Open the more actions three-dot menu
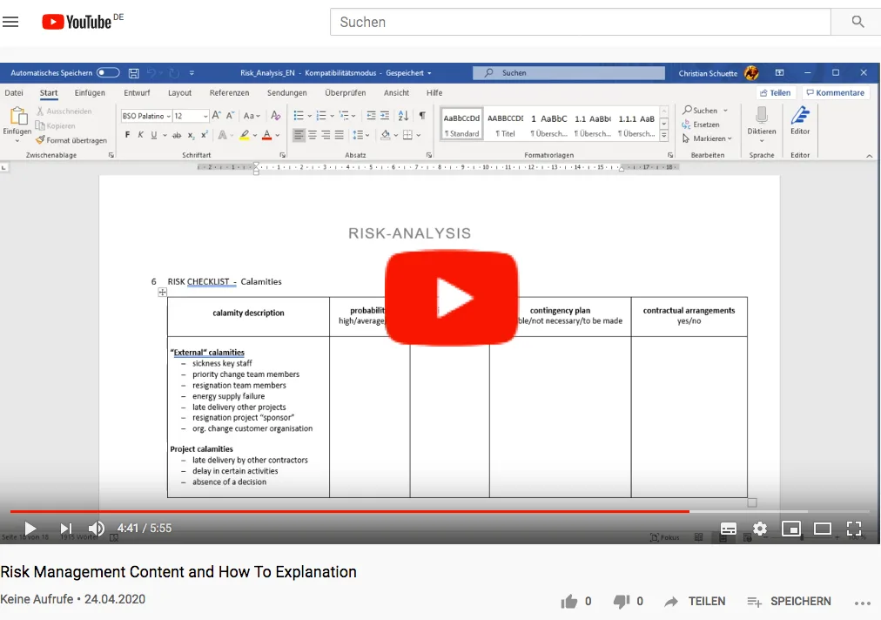Image resolution: width=881 pixels, height=620 pixels. click(x=862, y=603)
